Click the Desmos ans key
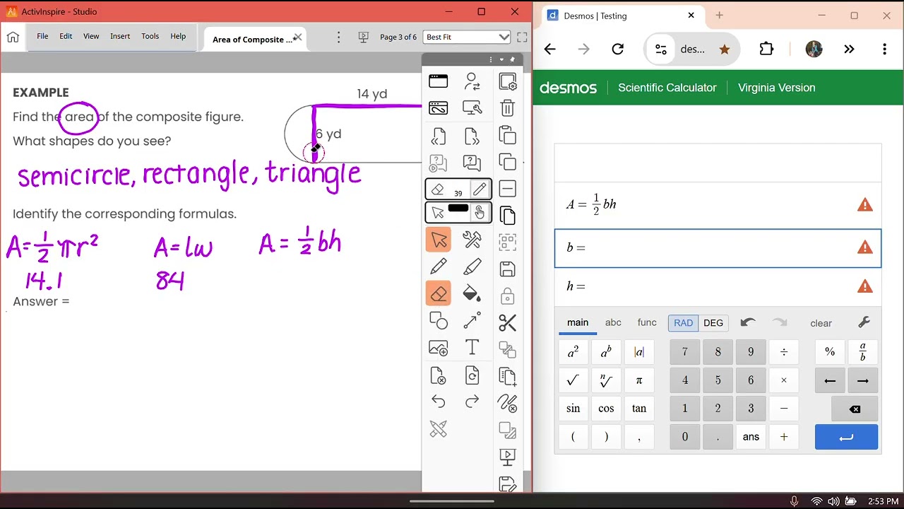The width and height of the screenshot is (904, 509). tap(751, 437)
